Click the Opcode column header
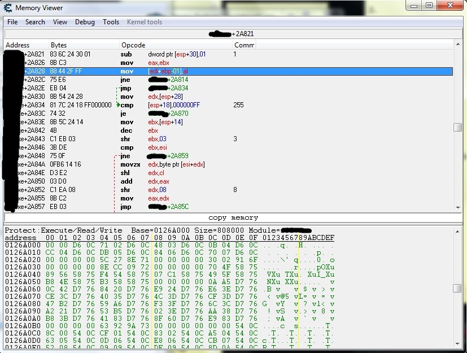467x353 pixels. point(133,45)
